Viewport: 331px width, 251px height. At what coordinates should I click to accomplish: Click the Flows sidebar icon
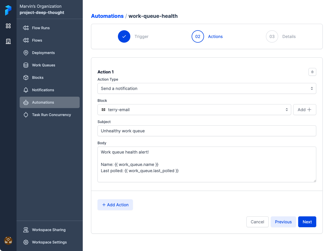click(26, 40)
